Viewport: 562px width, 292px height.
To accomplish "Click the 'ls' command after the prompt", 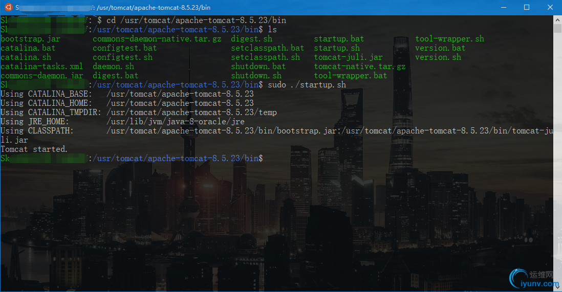I will [272, 30].
